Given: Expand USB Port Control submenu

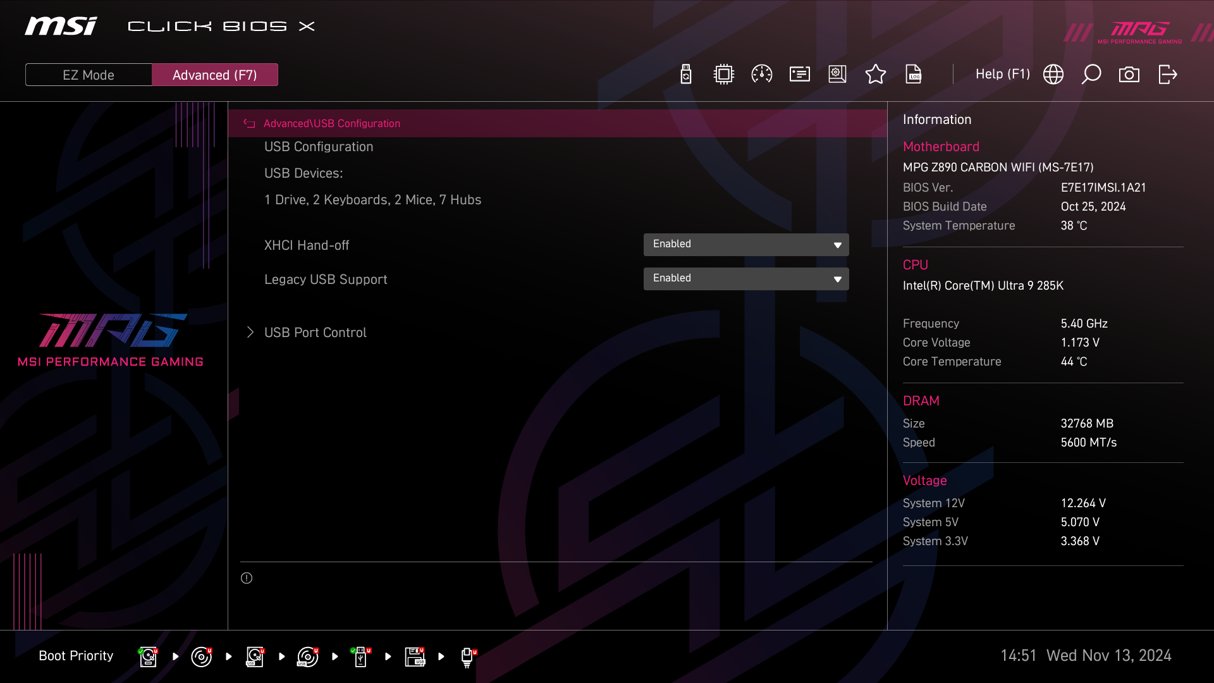Looking at the screenshot, I should (x=315, y=333).
